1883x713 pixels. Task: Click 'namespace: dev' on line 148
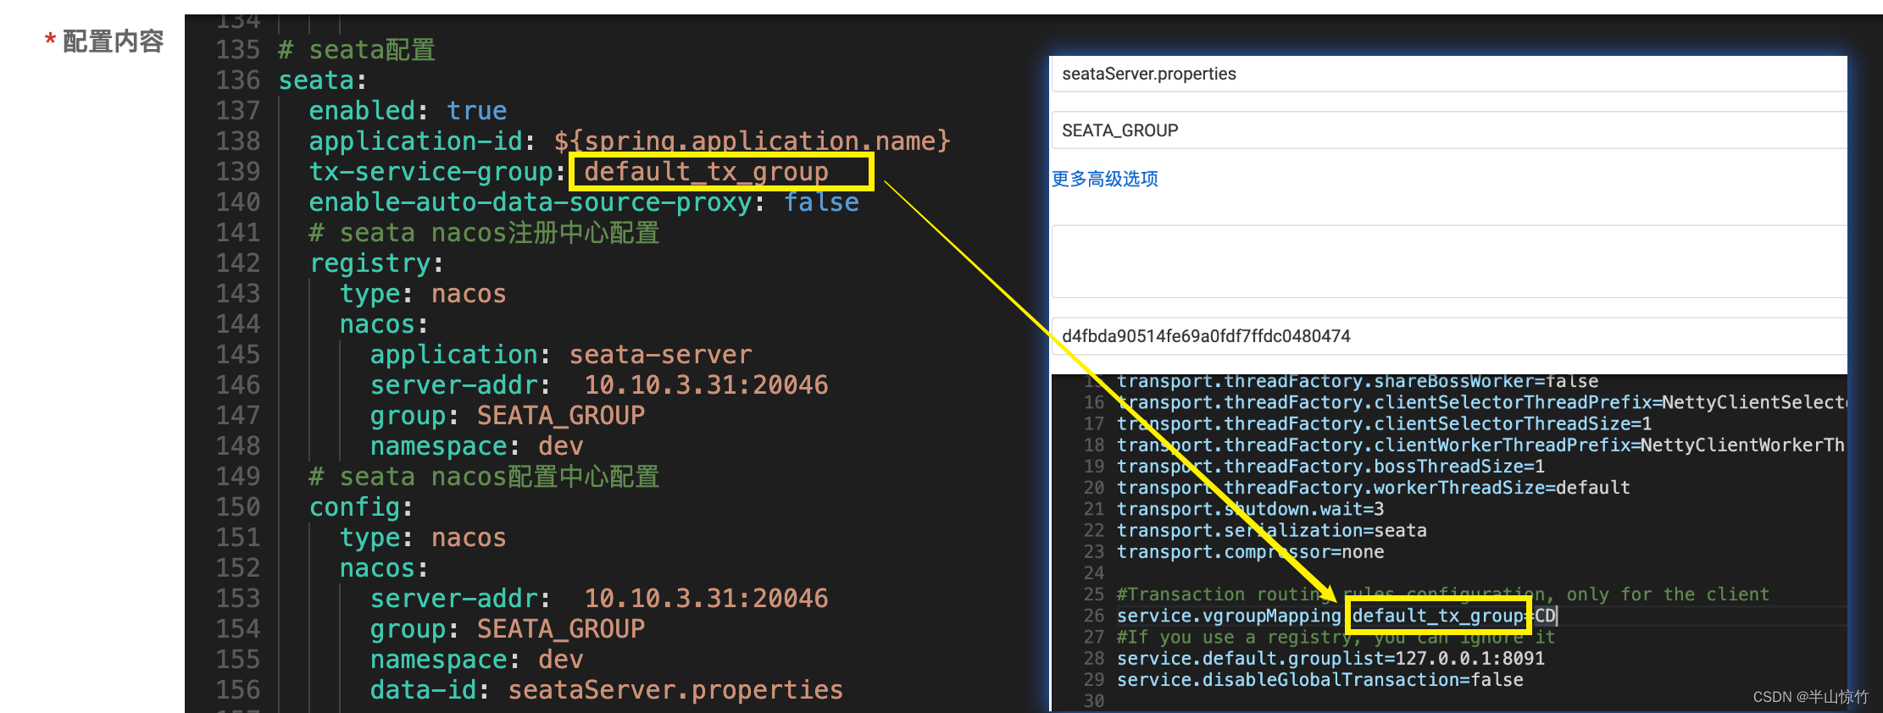pos(476,446)
